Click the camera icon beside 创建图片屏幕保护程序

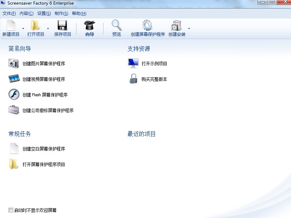tap(14, 63)
